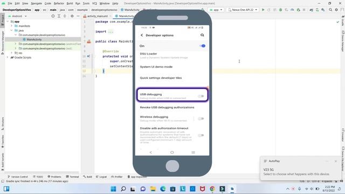Open the Profile app gauge icon
This screenshot has width=345, height=194.
(x=292, y=10)
